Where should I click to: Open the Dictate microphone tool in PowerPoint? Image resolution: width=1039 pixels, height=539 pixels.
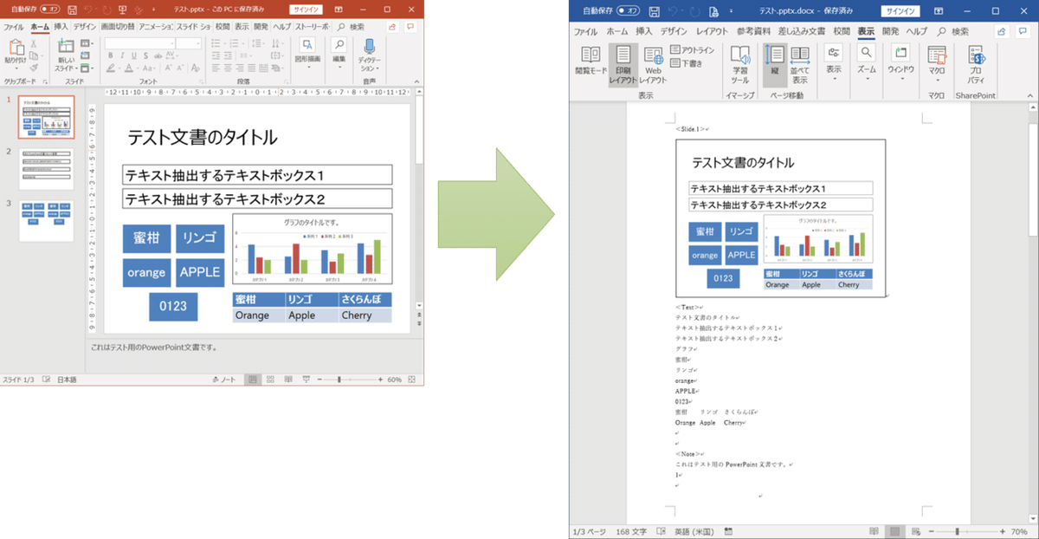click(370, 54)
